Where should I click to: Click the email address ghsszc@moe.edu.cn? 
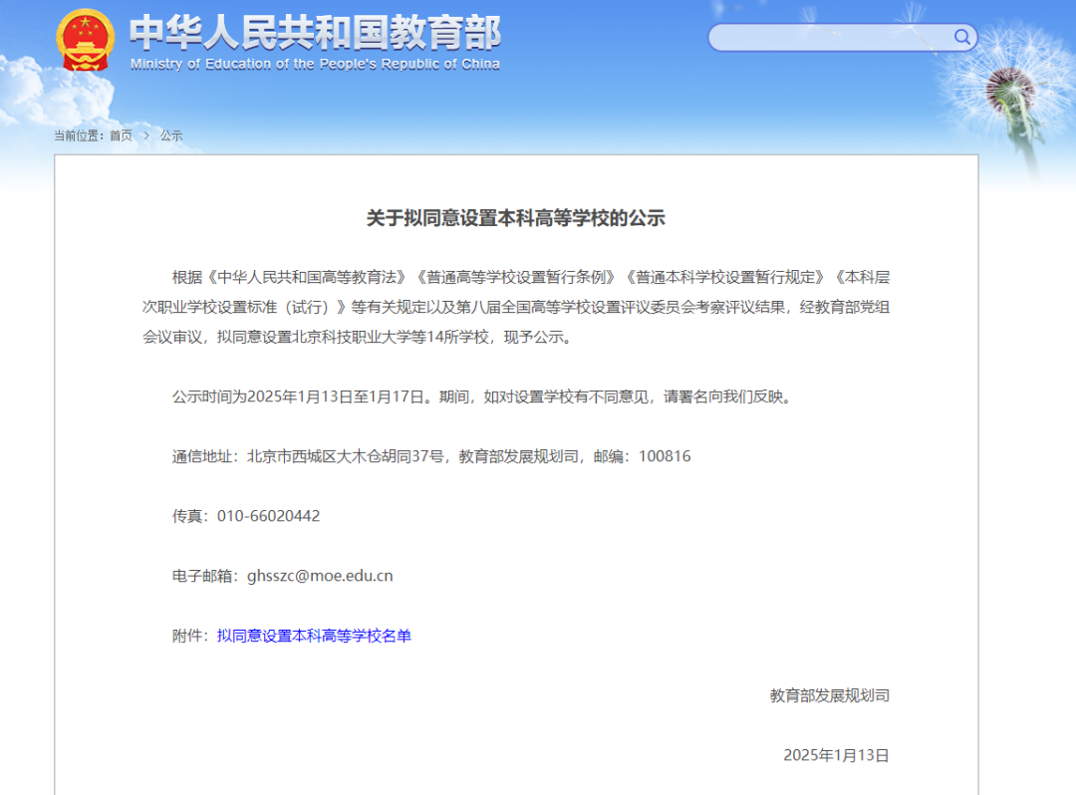pos(320,576)
